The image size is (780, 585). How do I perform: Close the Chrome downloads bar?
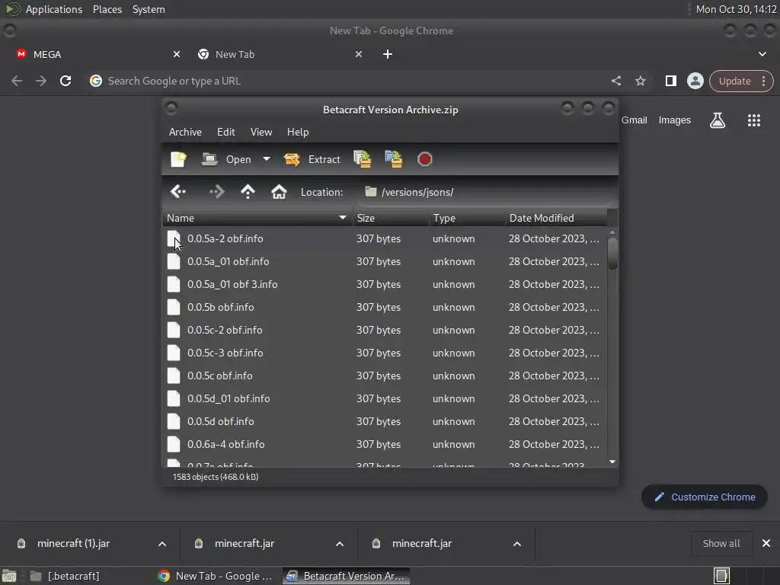[x=766, y=544]
